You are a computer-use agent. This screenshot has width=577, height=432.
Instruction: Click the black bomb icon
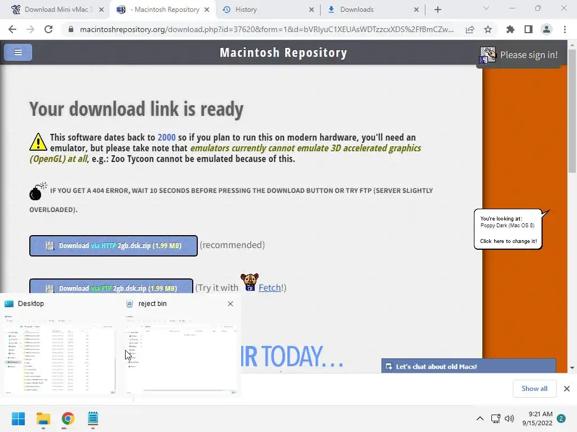coord(37,191)
